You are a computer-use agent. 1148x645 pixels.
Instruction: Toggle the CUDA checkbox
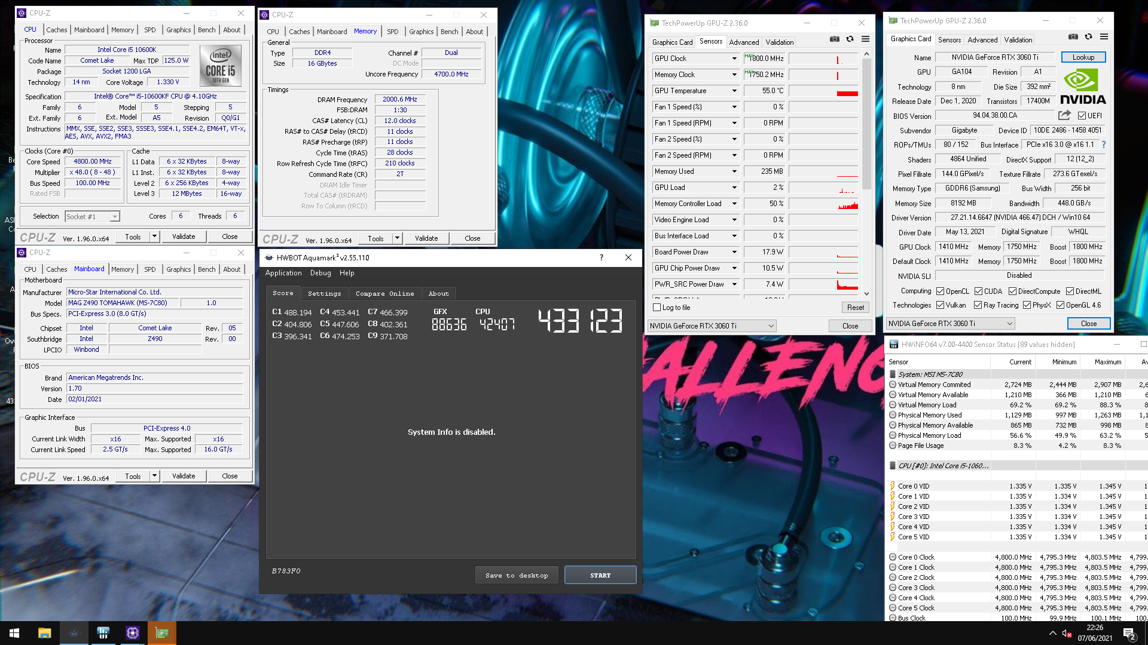(x=978, y=291)
